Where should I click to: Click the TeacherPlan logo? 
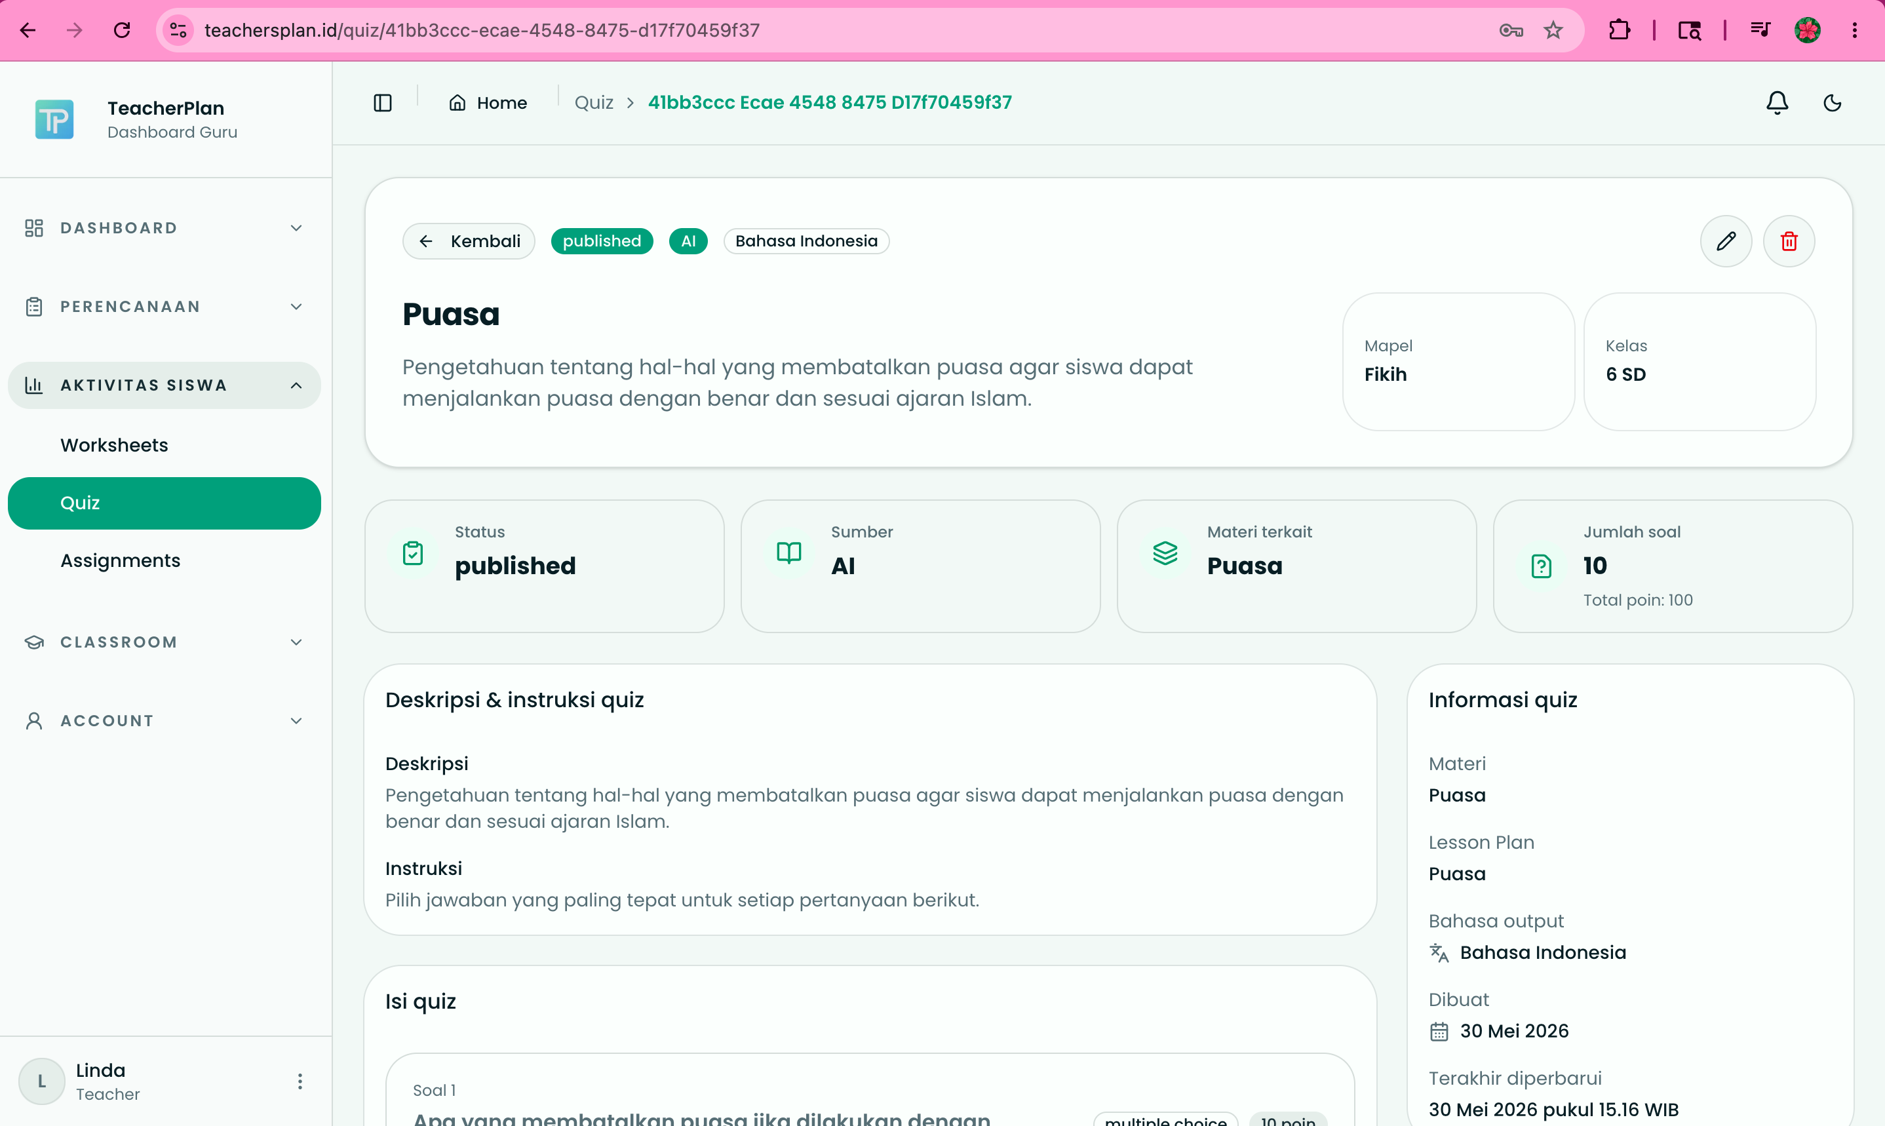pos(54,120)
